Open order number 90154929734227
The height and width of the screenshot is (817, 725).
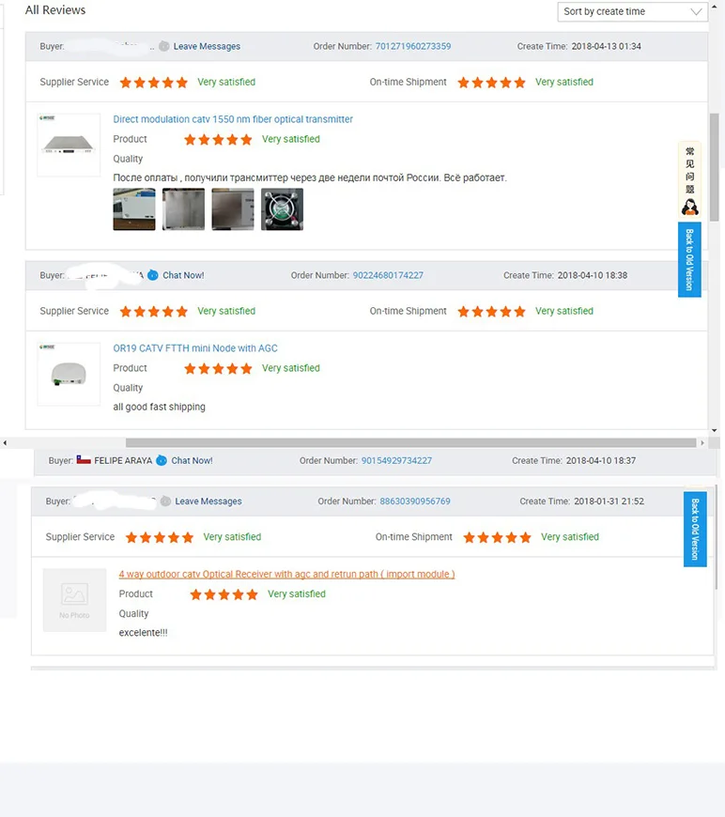tap(396, 460)
